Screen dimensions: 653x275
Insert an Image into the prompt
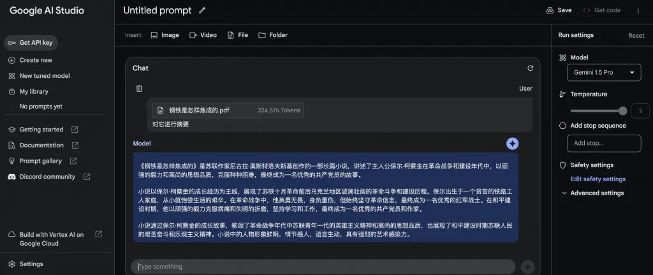pyautogui.click(x=165, y=35)
